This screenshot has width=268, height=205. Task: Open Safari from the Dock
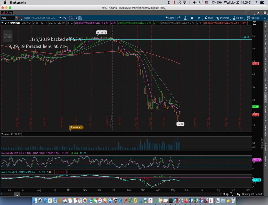coord(45,201)
